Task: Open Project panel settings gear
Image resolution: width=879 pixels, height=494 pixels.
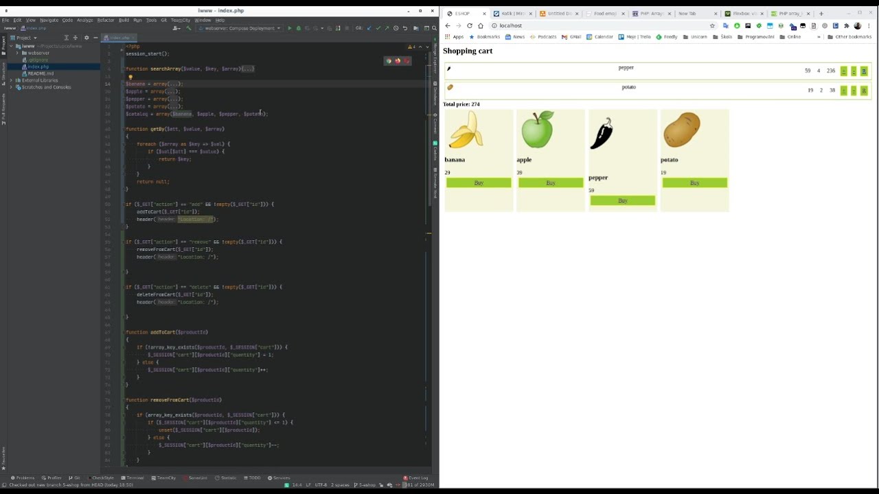Action: click(87, 38)
